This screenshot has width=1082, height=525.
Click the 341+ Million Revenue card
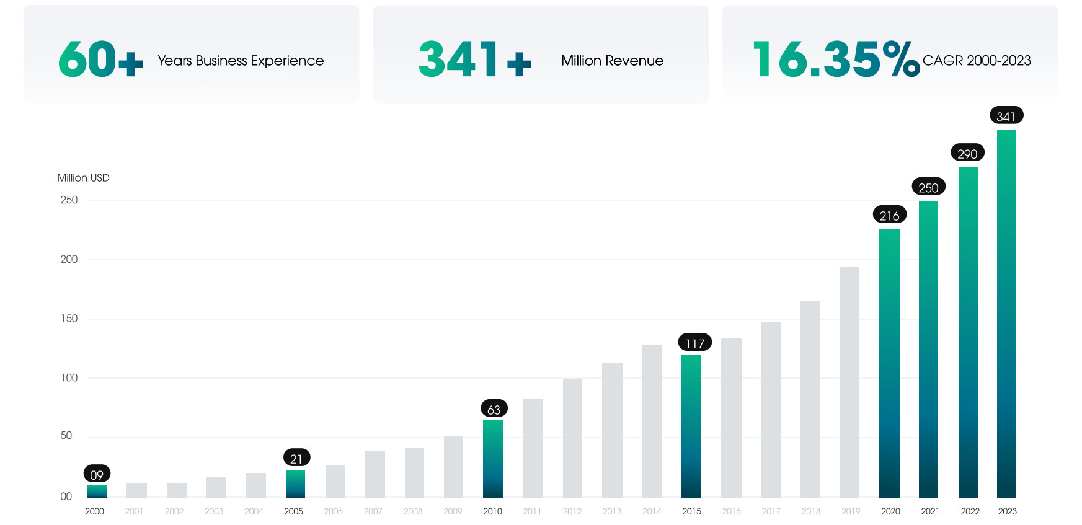[541, 54]
